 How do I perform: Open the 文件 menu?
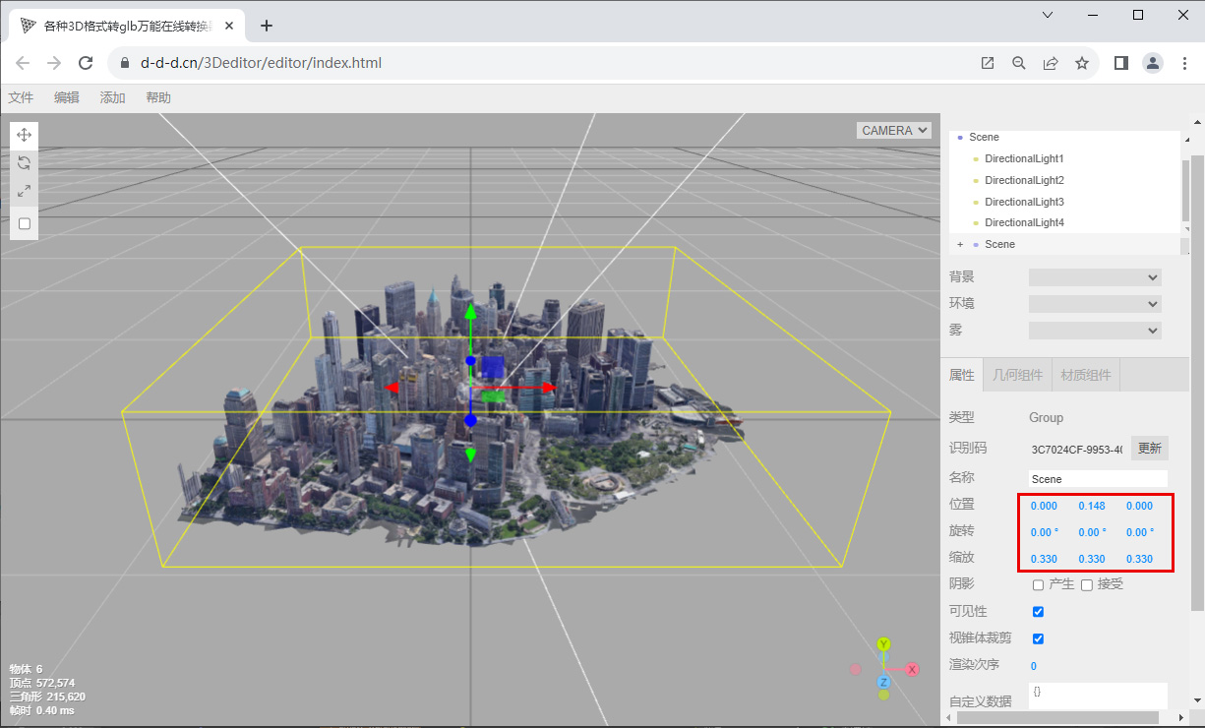point(21,97)
